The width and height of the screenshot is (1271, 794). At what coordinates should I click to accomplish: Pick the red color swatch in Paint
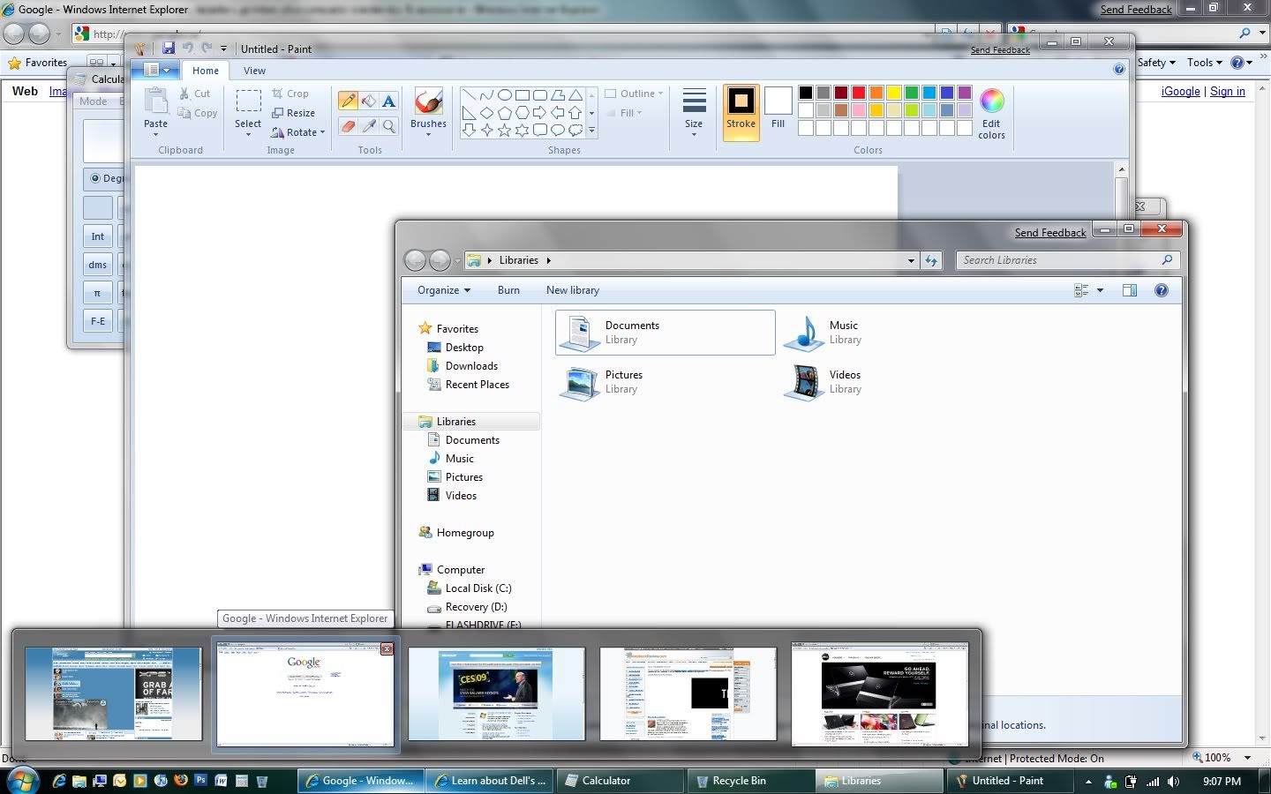point(858,93)
